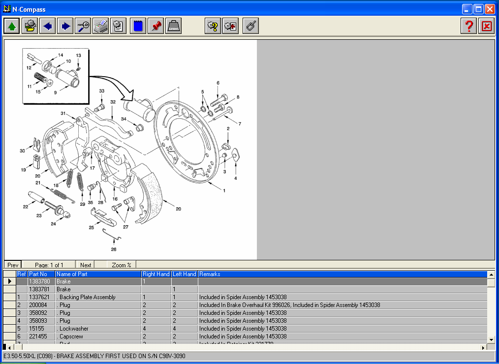
Task: Open the parts folder with gear icon
Action: coord(30,26)
